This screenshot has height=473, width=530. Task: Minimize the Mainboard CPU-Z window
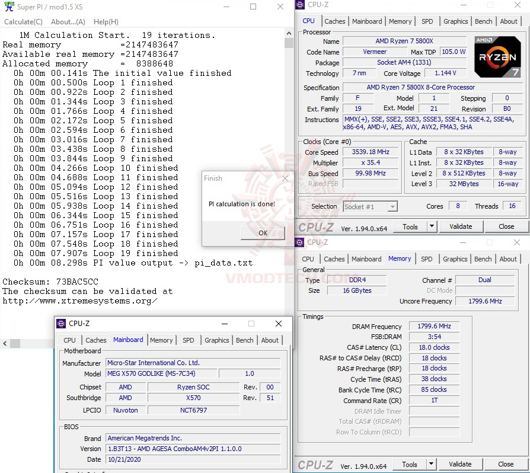[225, 324]
